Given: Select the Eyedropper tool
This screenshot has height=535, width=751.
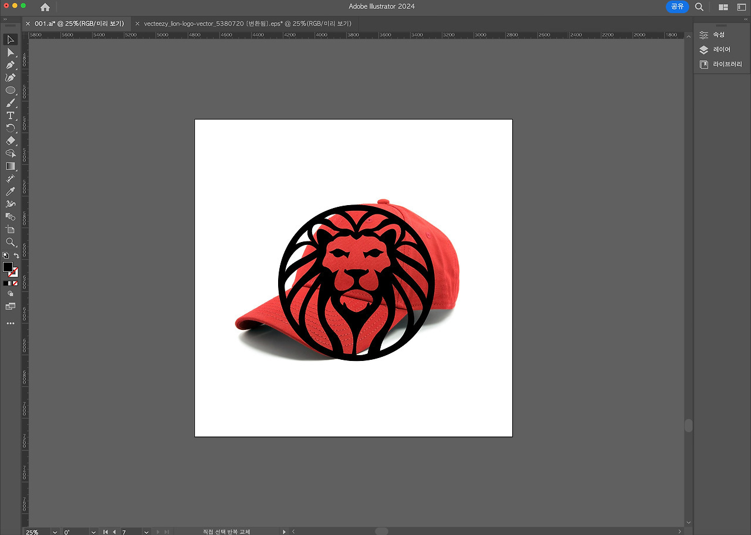Looking at the screenshot, I should pos(10,192).
